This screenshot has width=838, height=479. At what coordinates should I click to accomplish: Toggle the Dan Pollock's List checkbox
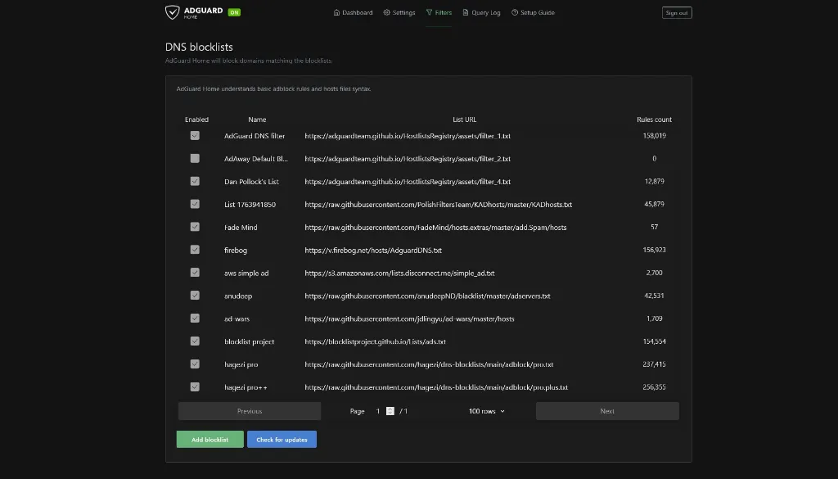point(195,181)
